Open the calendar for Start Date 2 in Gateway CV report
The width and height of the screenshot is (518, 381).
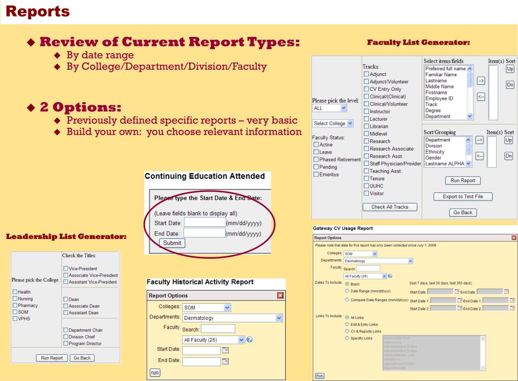459,308
